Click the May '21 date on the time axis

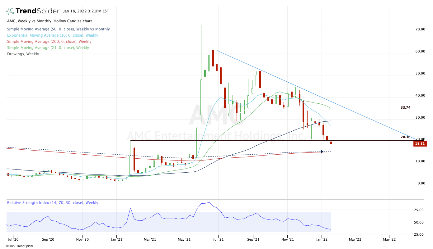click(184, 239)
